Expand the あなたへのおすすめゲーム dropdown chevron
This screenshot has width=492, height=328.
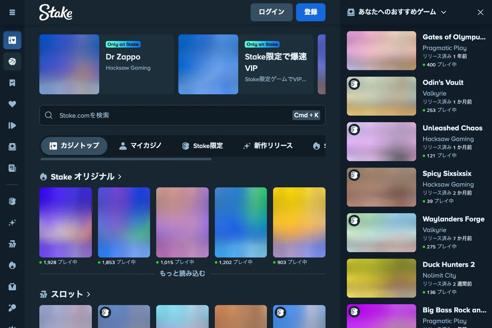point(443,12)
